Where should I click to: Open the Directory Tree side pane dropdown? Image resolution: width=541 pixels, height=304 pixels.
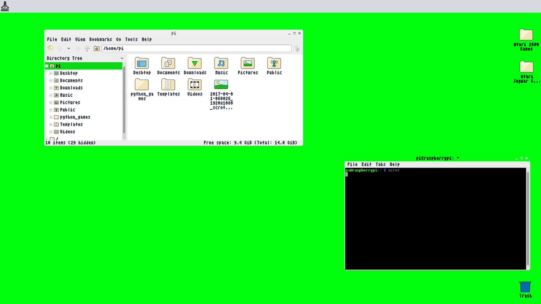tap(122, 58)
